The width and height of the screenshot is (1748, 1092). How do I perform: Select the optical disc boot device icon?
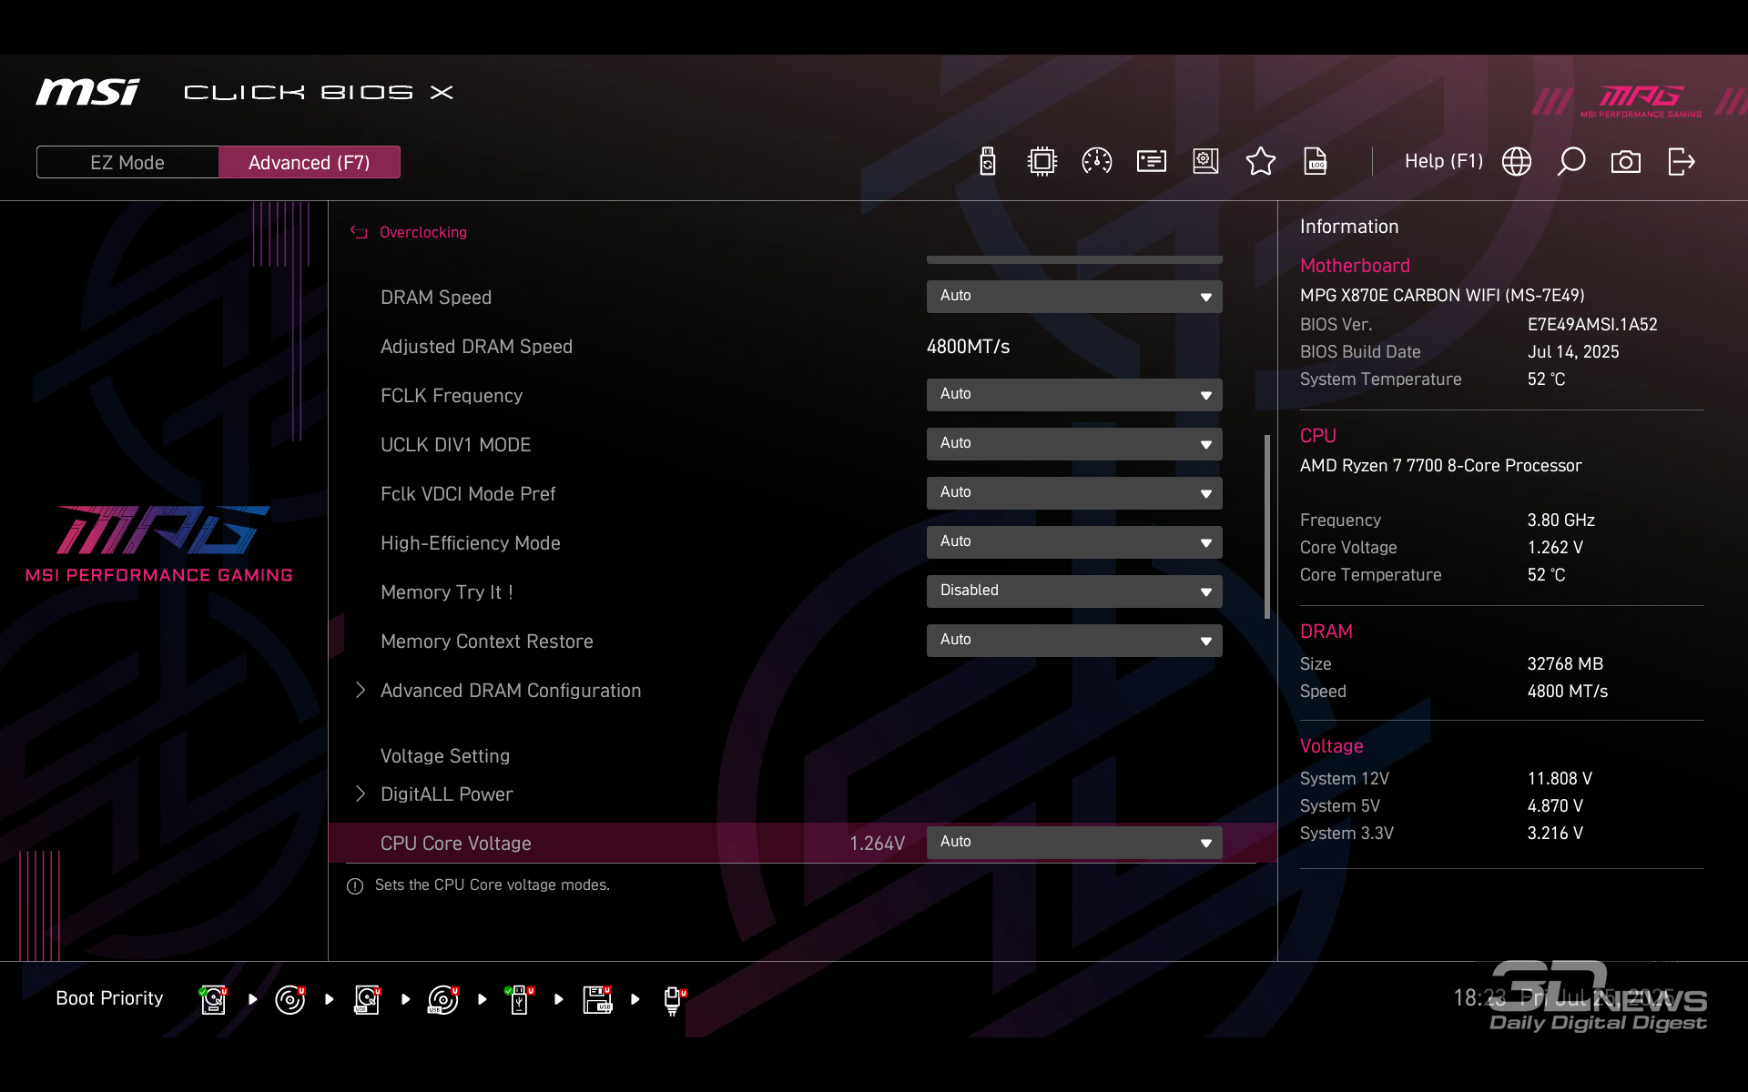coord(290,999)
